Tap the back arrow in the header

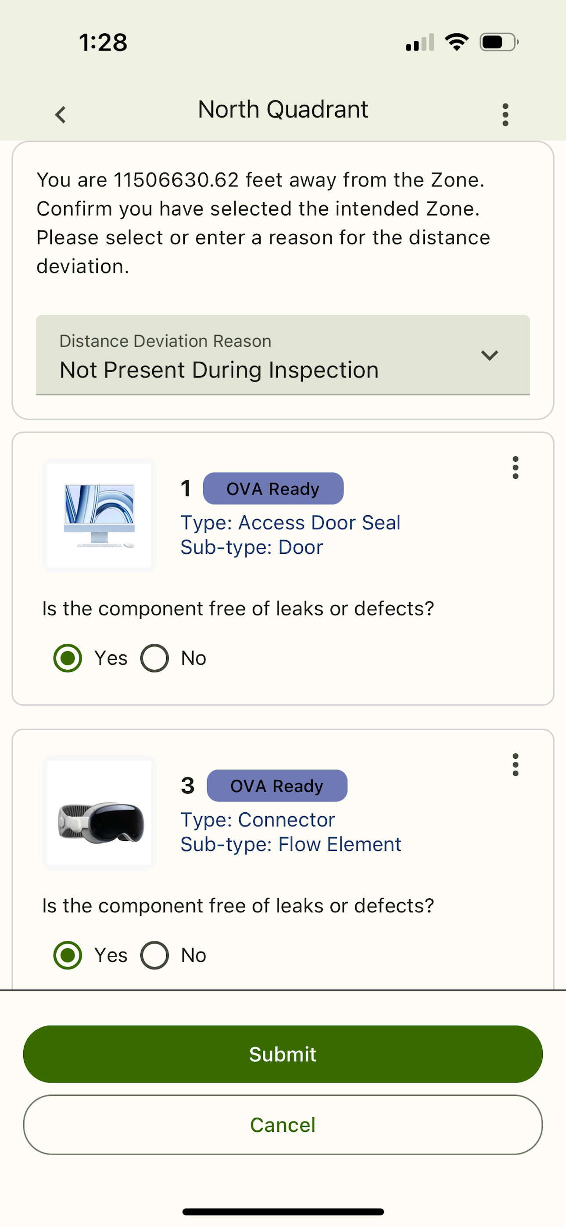pyautogui.click(x=61, y=115)
